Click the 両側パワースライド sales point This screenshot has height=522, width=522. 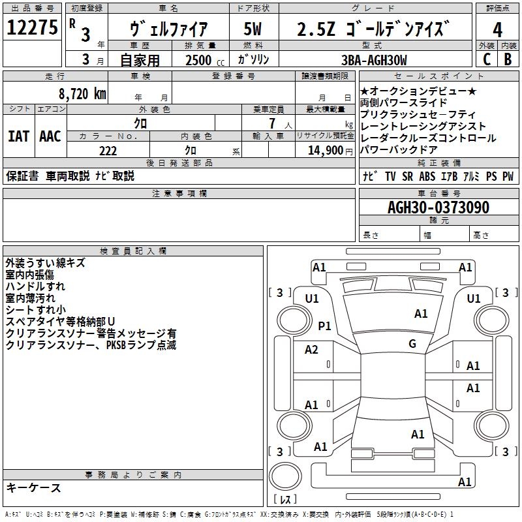tap(403, 102)
